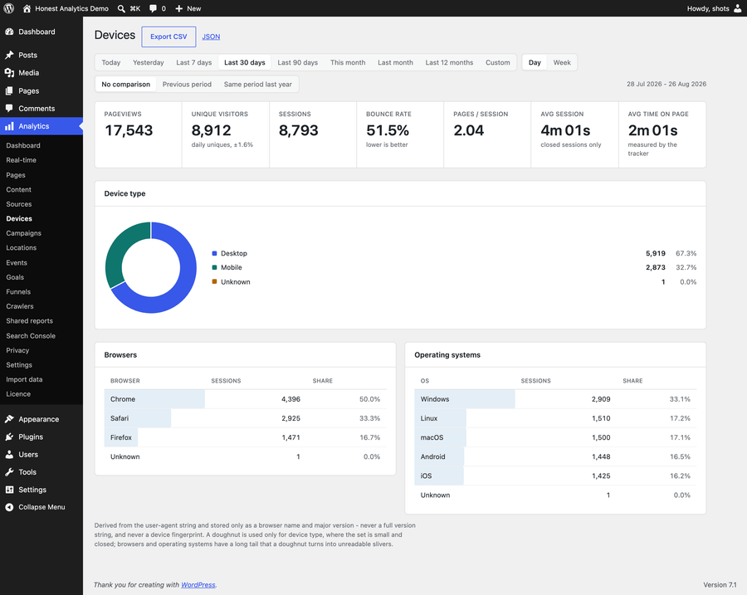The height and width of the screenshot is (595, 747).
Task: Open the JSON export link
Action: click(x=211, y=37)
